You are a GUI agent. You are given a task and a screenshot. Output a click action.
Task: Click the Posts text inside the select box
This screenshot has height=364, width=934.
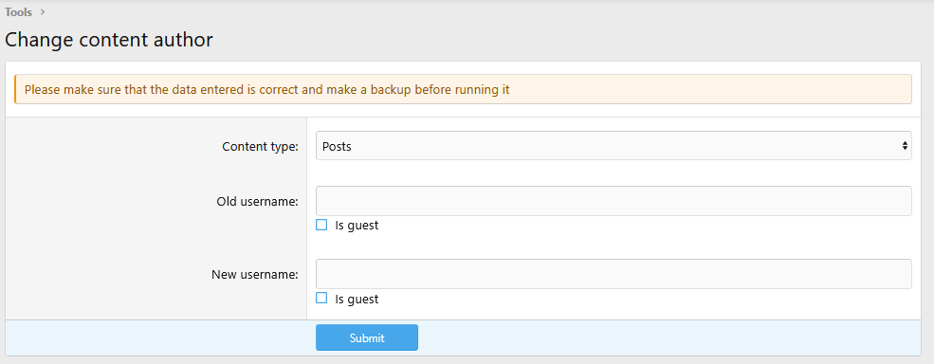pyautogui.click(x=337, y=146)
